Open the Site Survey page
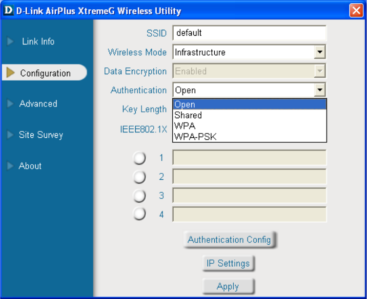The width and height of the screenshot is (367, 299). point(41,135)
